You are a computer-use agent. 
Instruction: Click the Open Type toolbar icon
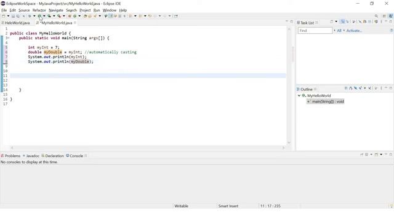85,16
